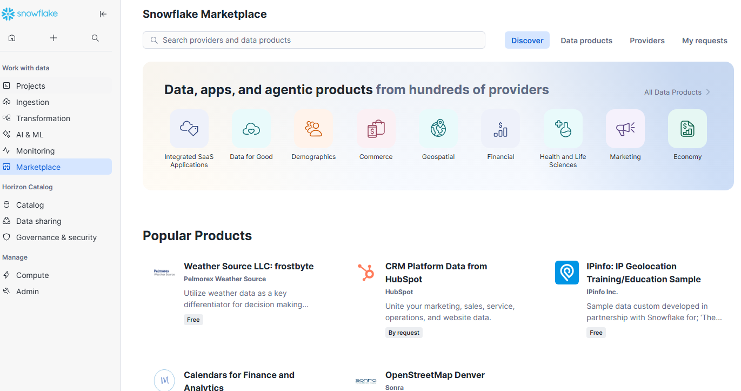Switch to the Providers tab
The height and width of the screenshot is (391, 741).
[647, 41]
